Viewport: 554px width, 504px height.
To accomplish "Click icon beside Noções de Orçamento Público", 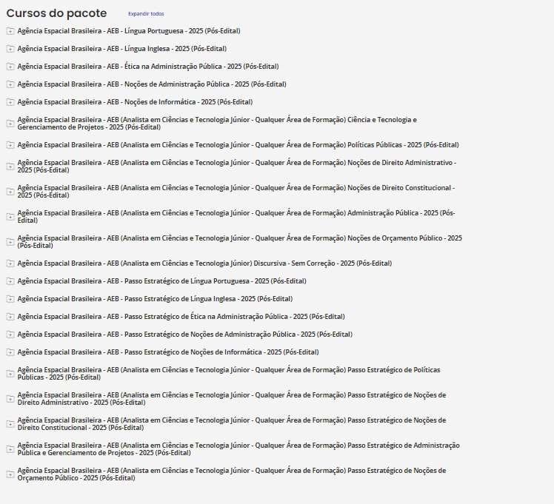I will [10, 242].
